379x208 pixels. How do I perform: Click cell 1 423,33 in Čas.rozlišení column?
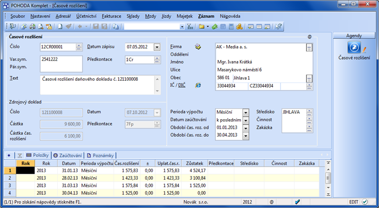click(127, 178)
